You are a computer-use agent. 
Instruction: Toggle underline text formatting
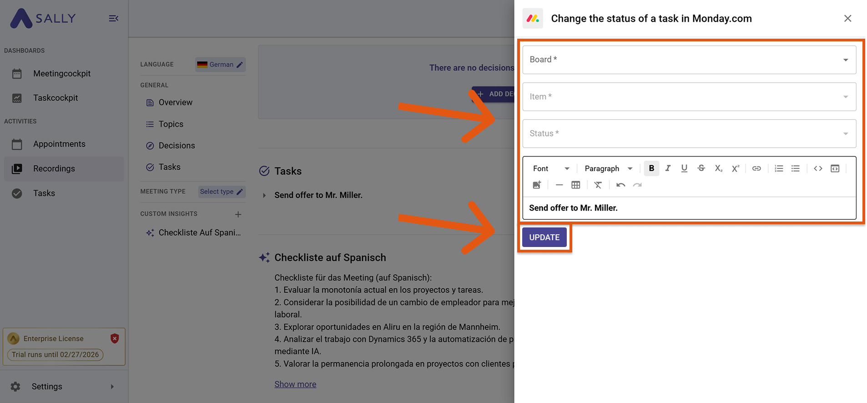pyautogui.click(x=684, y=168)
